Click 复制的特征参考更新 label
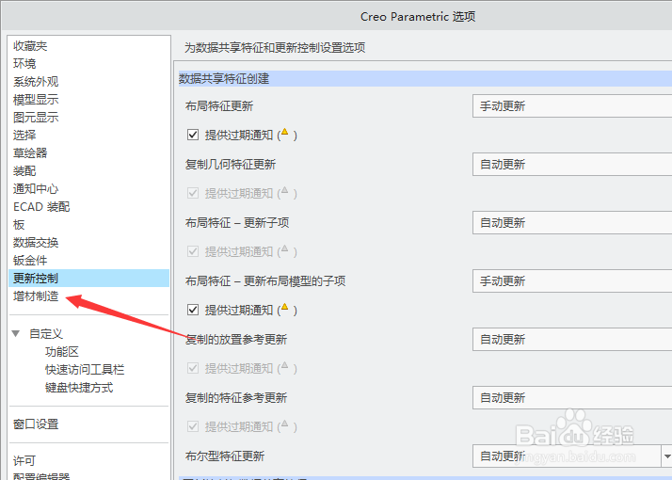This screenshot has width=672, height=480. pos(236,398)
